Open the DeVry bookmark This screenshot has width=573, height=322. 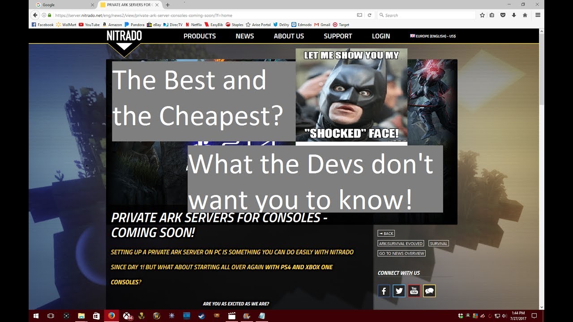tap(282, 25)
